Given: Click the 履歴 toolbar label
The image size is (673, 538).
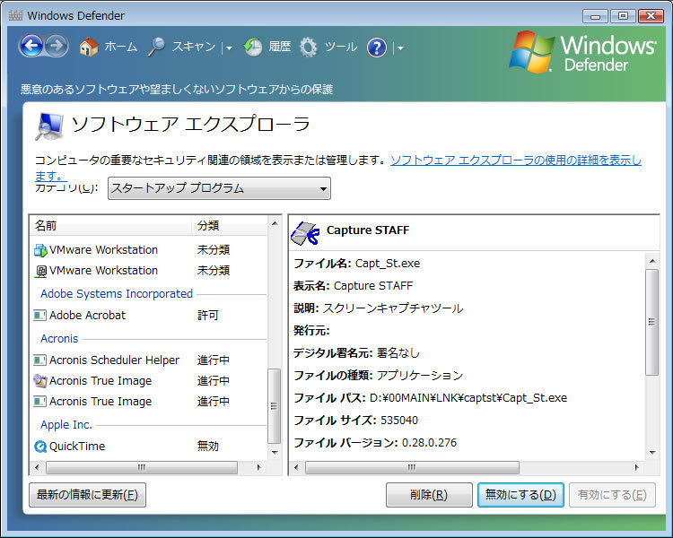Looking at the screenshot, I should [279, 47].
